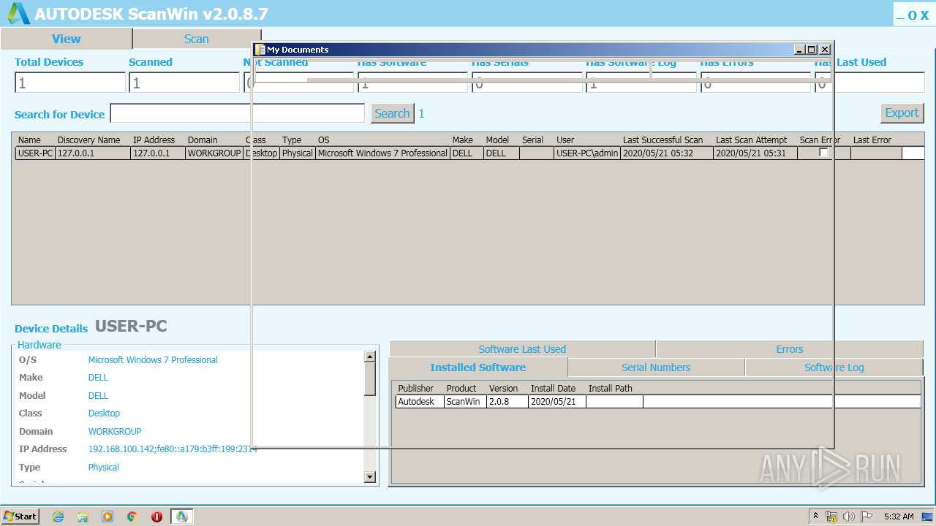Open the Start menu
This screenshot has height=526, width=936.
(x=20, y=517)
